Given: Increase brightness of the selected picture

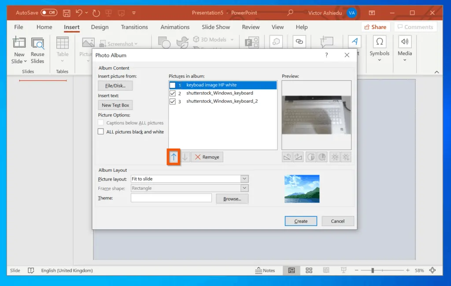Looking at the screenshot, I should [335, 157].
